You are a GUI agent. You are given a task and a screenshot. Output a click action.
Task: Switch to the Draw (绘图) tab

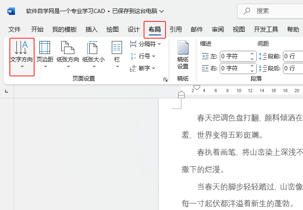(x=113, y=29)
